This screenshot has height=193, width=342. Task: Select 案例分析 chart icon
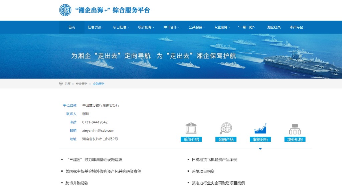260,128
